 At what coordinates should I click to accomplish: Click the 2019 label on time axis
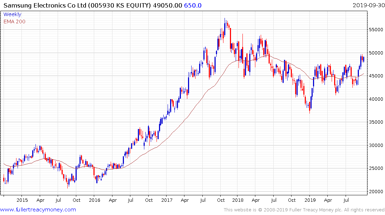click(x=310, y=200)
